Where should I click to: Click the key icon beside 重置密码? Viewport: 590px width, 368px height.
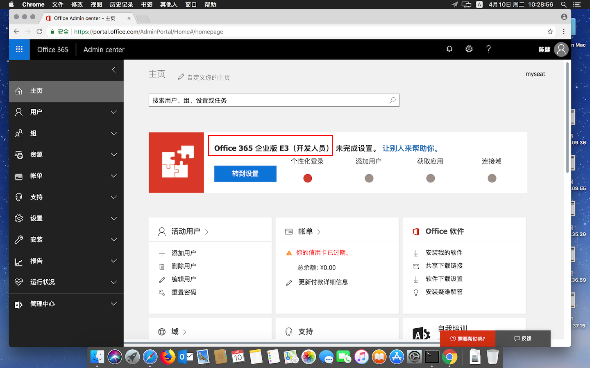tap(162, 293)
